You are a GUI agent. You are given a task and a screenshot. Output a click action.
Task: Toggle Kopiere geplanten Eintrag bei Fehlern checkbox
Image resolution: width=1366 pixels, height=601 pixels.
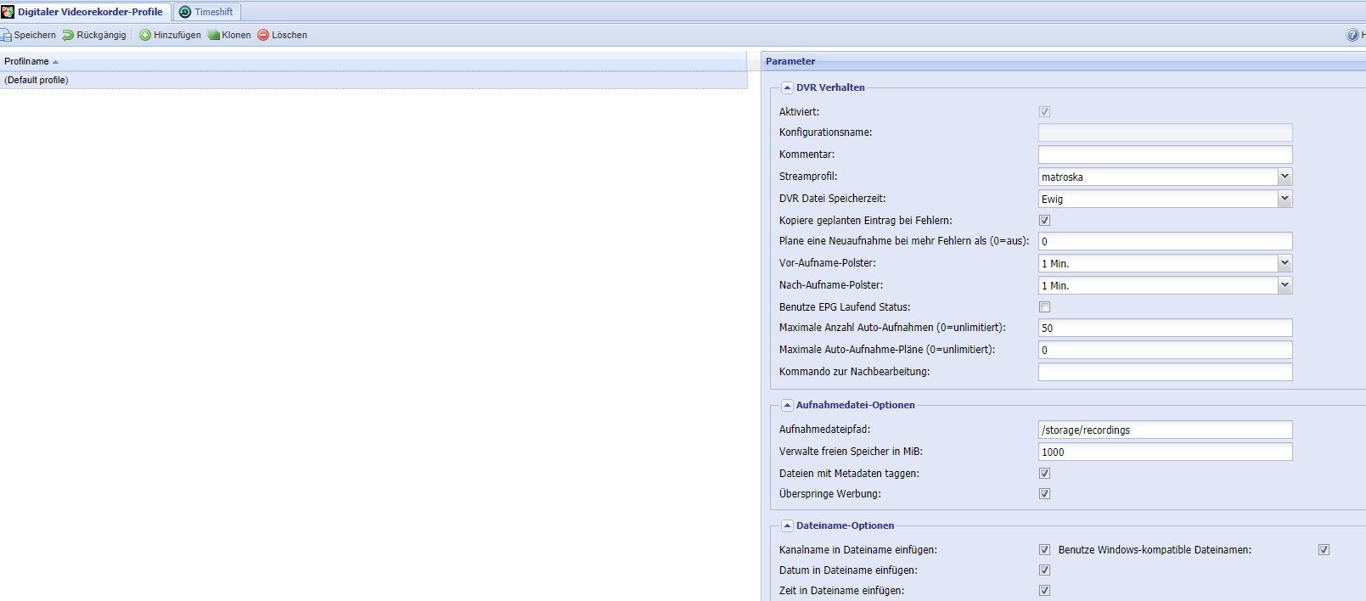(x=1044, y=220)
